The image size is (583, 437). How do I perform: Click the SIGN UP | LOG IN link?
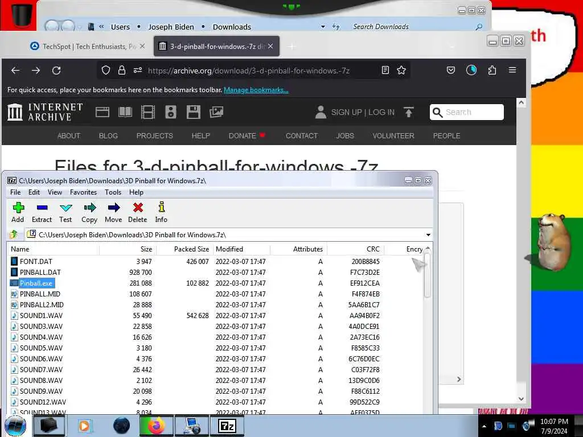[x=363, y=112]
